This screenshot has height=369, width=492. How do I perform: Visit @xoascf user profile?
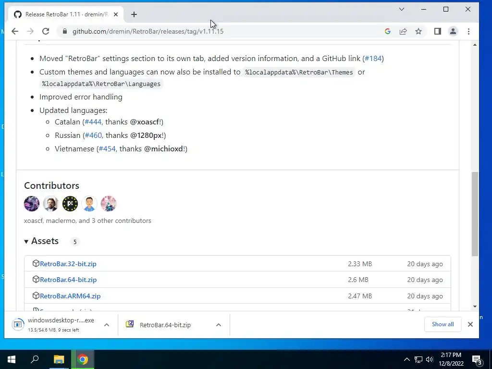(x=145, y=122)
